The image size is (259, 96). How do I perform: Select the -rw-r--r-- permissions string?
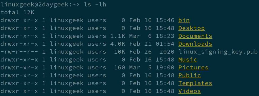coord(19,52)
